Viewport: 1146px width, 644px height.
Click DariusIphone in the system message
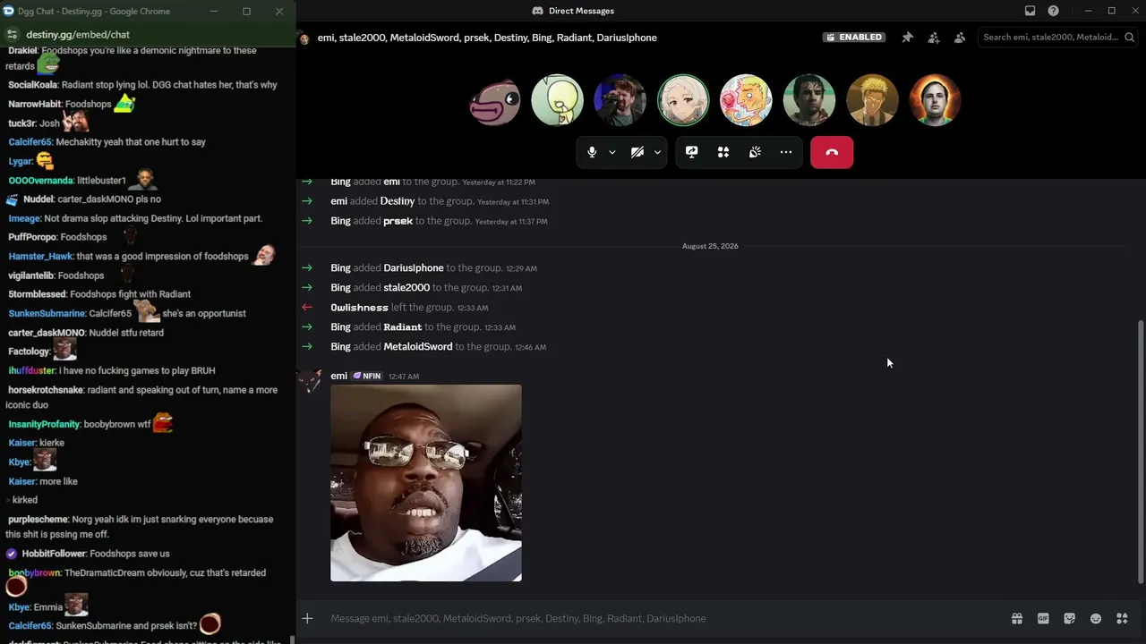tap(414, 268)
